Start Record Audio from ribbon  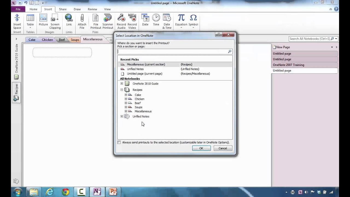pos(121,22)
